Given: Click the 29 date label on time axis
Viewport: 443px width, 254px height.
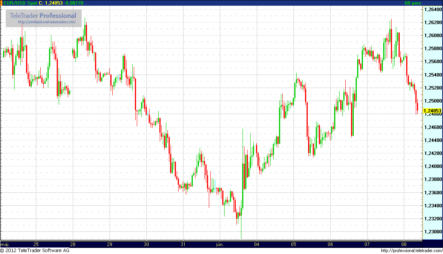Looking at the screenshot, I should click(x=109, y=244).
